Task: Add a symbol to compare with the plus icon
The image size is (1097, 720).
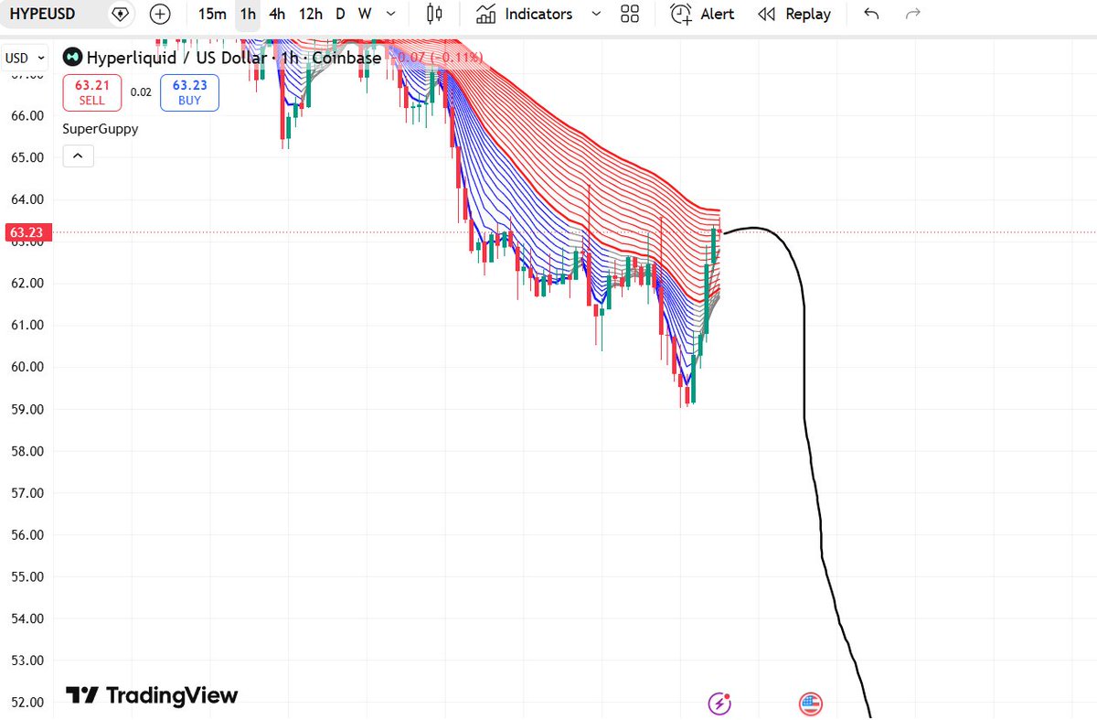Action: coord(160,15)
